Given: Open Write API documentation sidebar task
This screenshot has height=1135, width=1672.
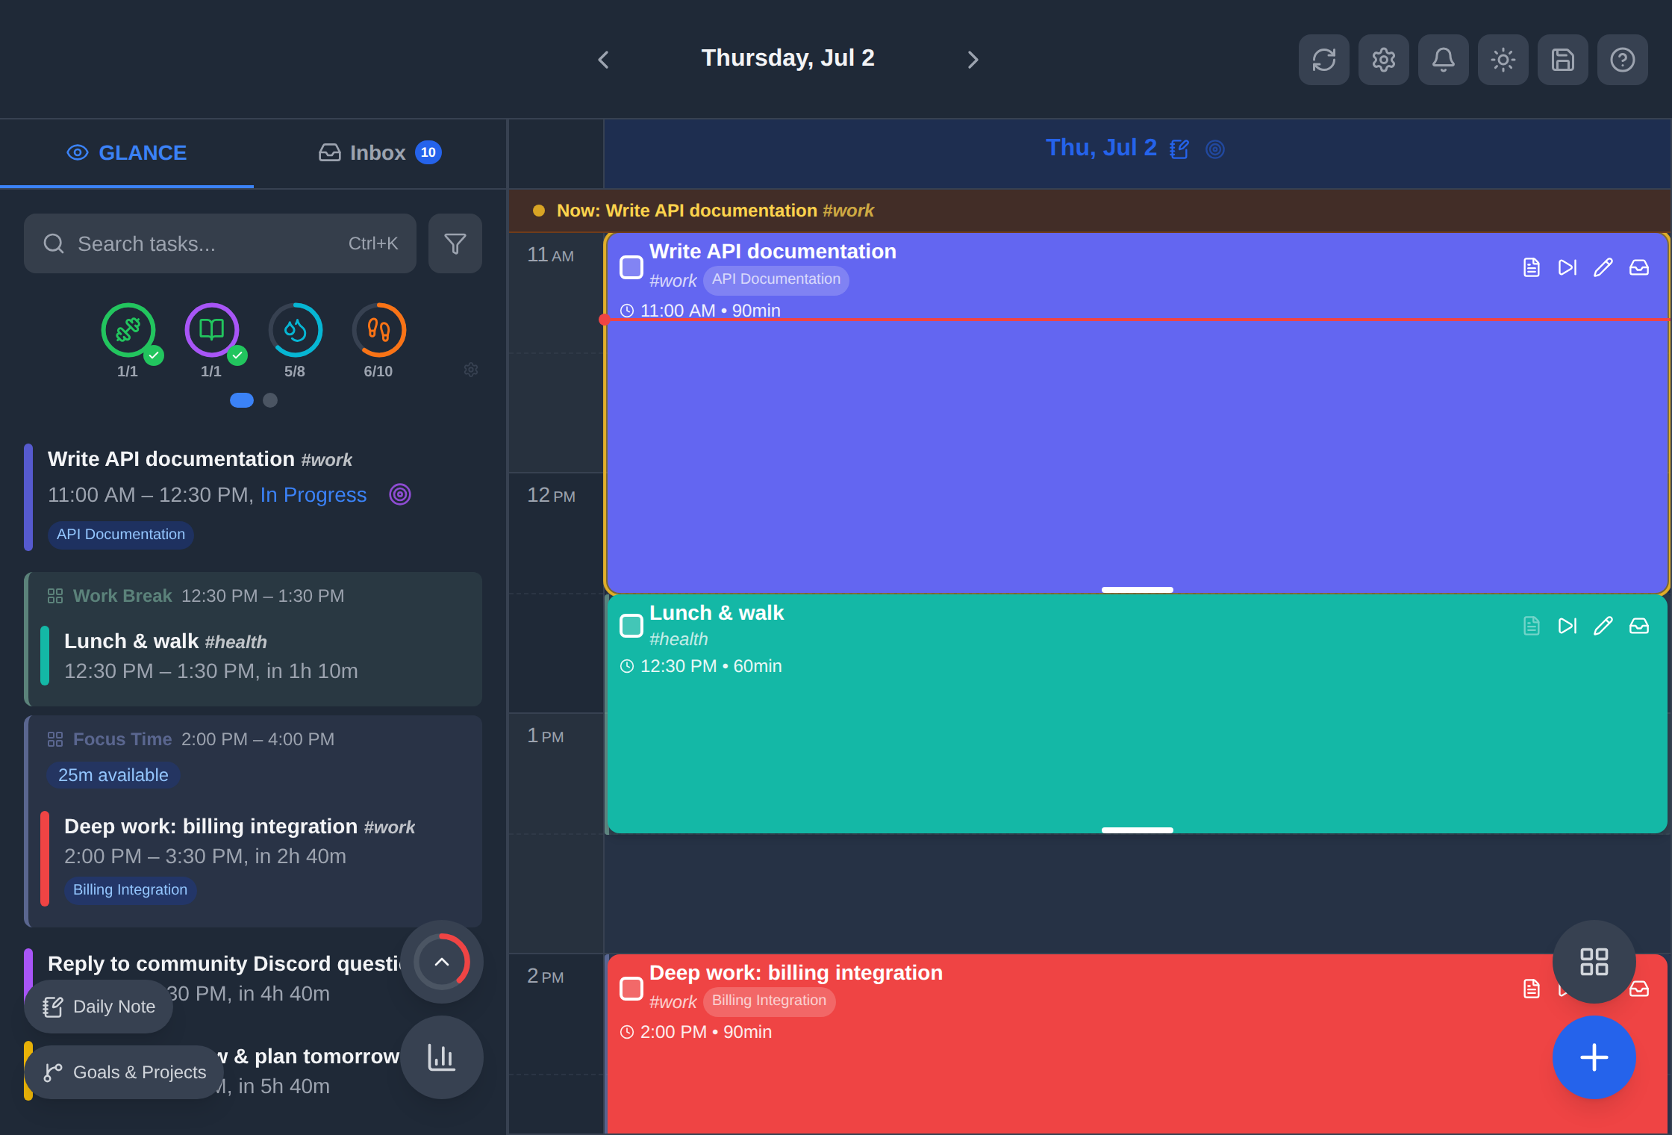Looking at the screenshot, I should (x=253, y=497).
